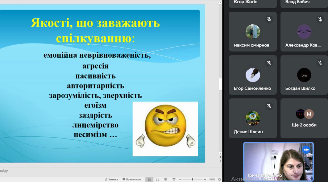
Task: Click scrollbar up arrow in slide pane
Action: (x=220, y=3)
